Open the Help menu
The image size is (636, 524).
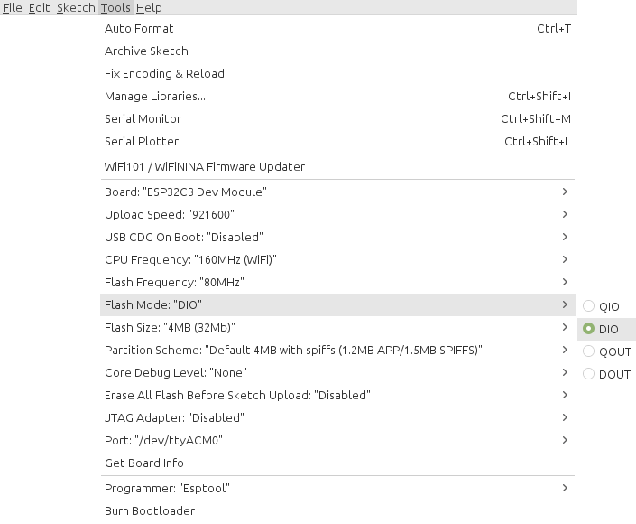(x=149, y=8)
